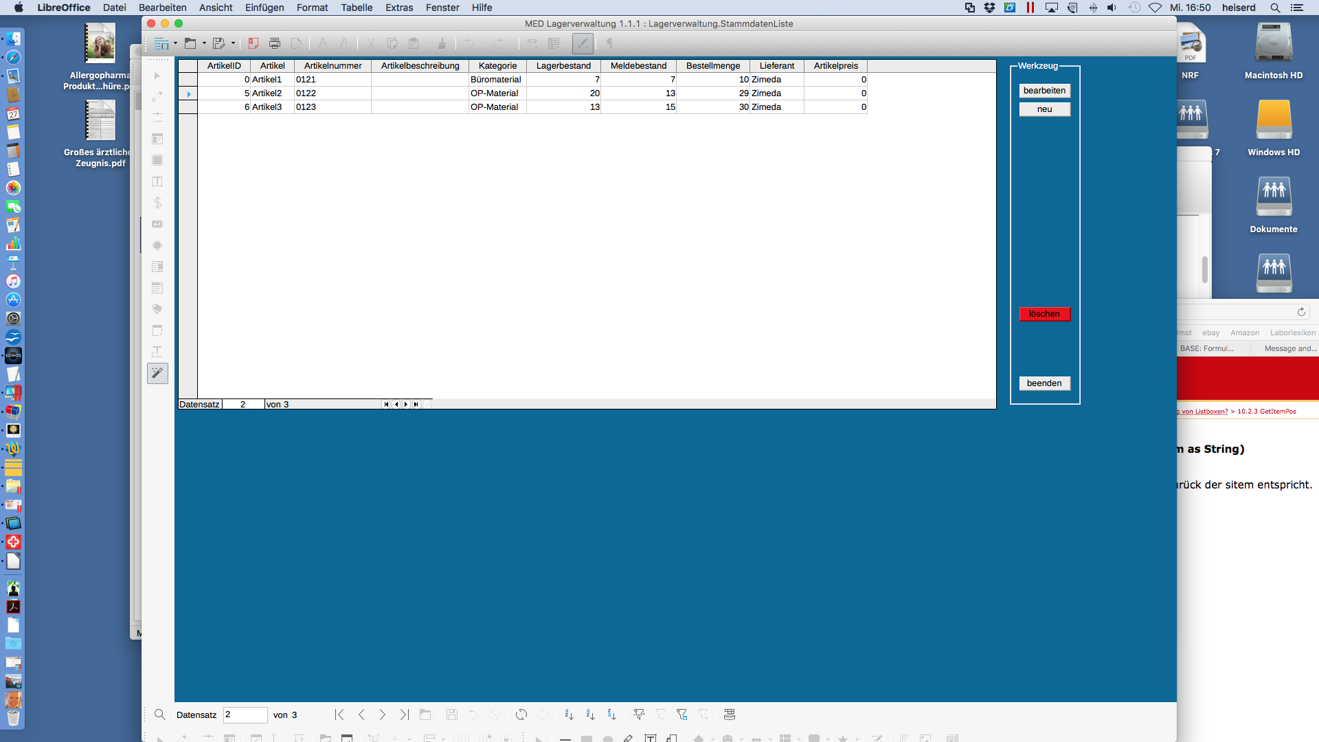Click the Lagerbestand column header
This screenshot has height=742, width=1319.
(x=563, y=66)
